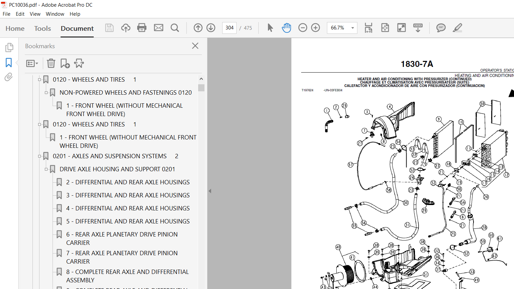Activate the Hand pan tool
This screenshot has height=289, width=514.
[286, 28]
